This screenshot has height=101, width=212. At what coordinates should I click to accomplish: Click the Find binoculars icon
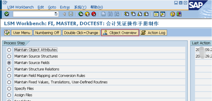coord(110,14)
